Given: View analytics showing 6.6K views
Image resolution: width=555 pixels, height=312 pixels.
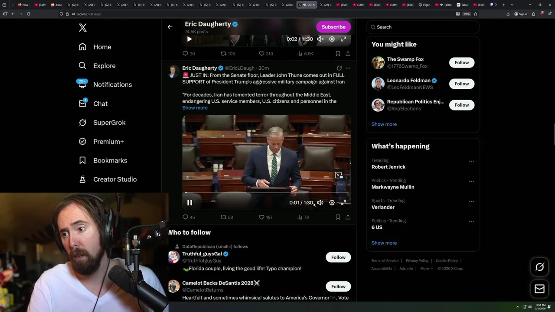Looking at the screenshot, I should point(305,54).
